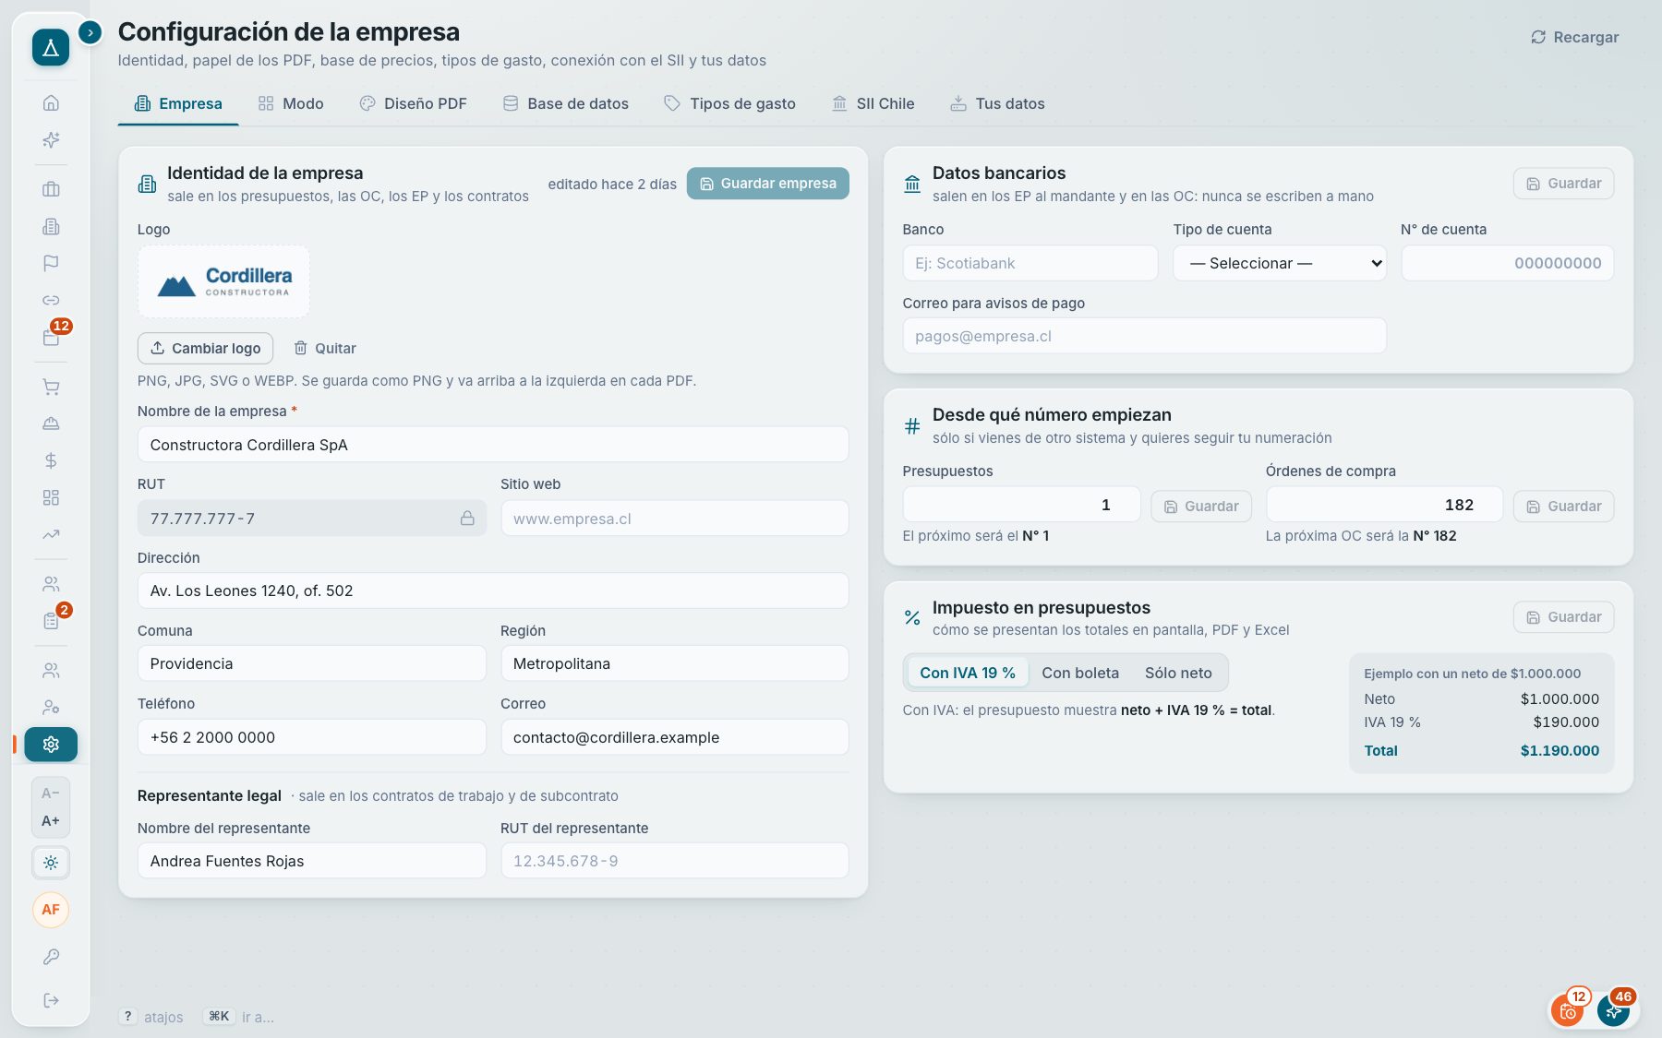Viewport: 1662px width, 1038px height.
Task: Select the Con boleta tax option
Action: click(1080, 673)
